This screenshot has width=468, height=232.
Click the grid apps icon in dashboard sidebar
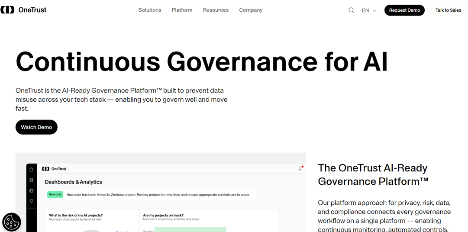[31, 180]
